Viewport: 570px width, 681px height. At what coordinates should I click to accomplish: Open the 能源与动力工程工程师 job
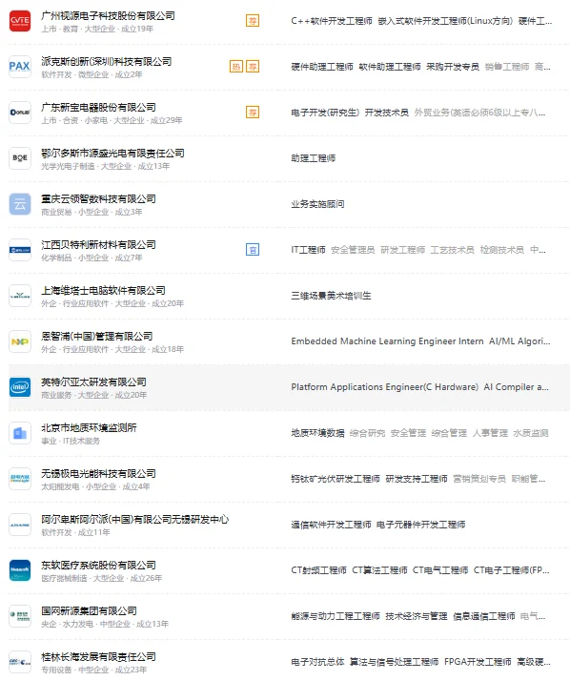tap(336, 616)
